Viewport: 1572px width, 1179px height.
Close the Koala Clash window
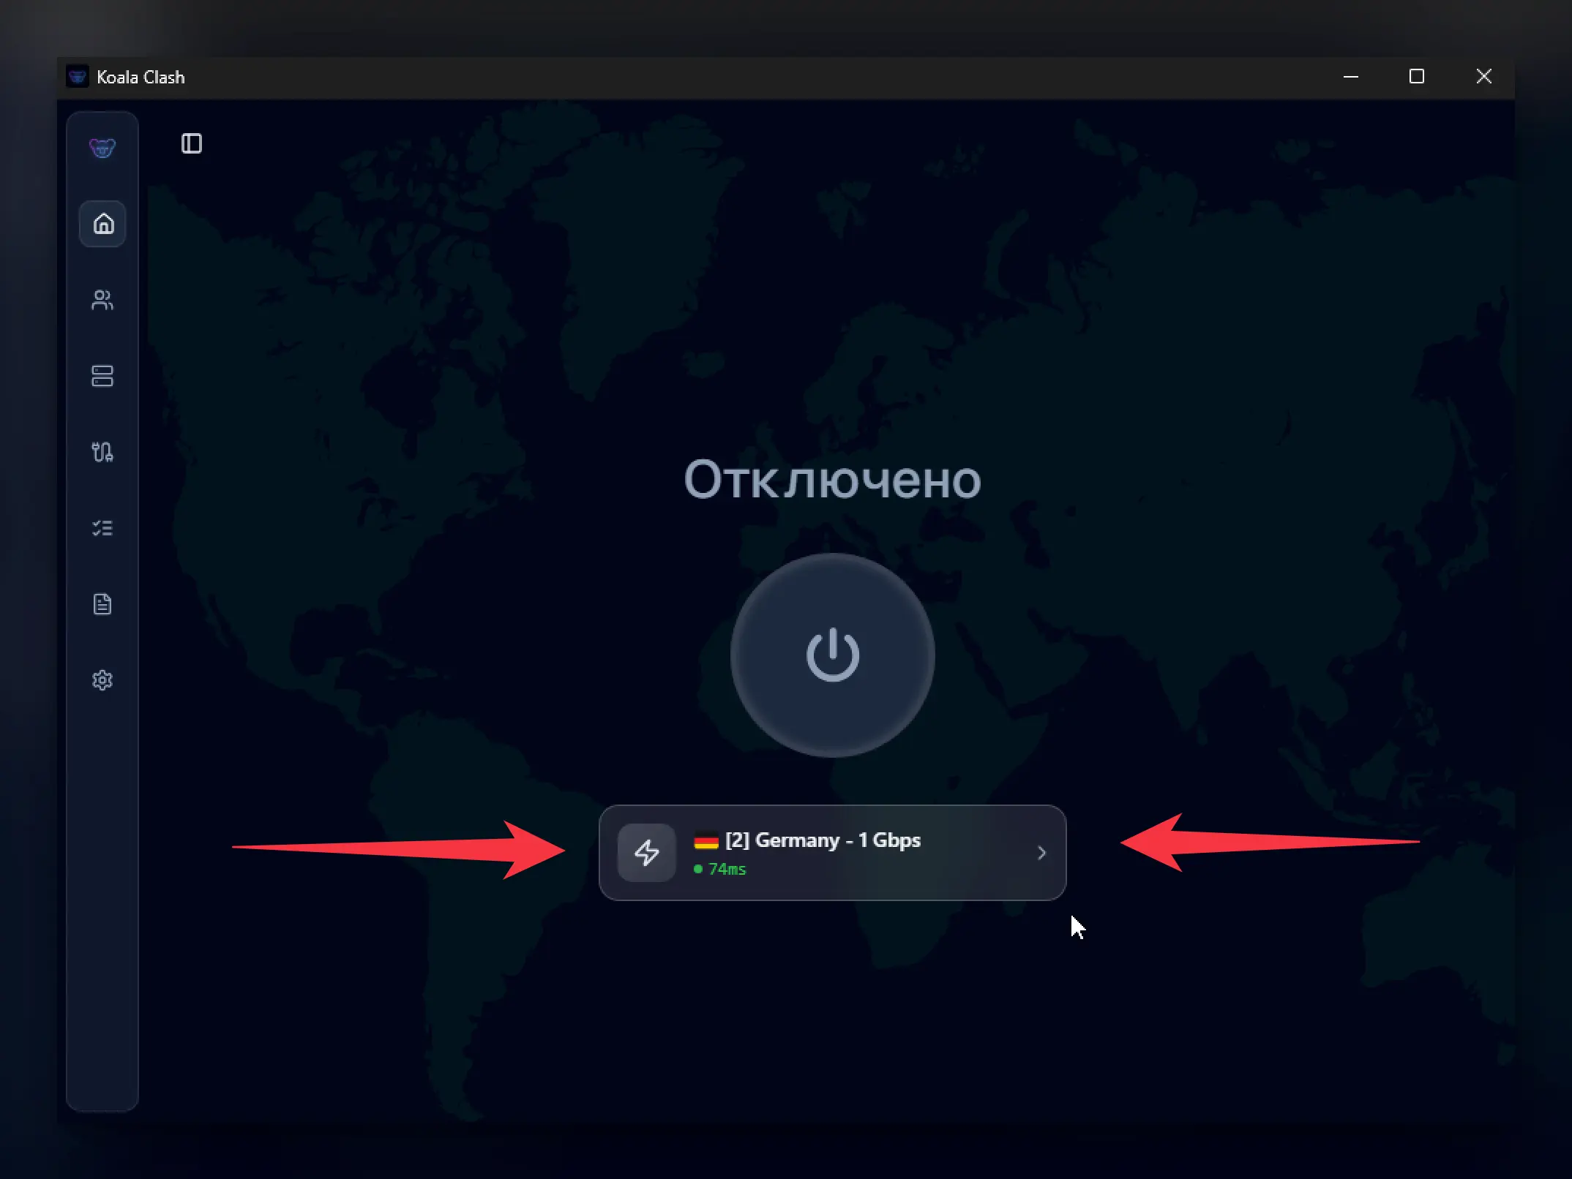(1483, 77)
